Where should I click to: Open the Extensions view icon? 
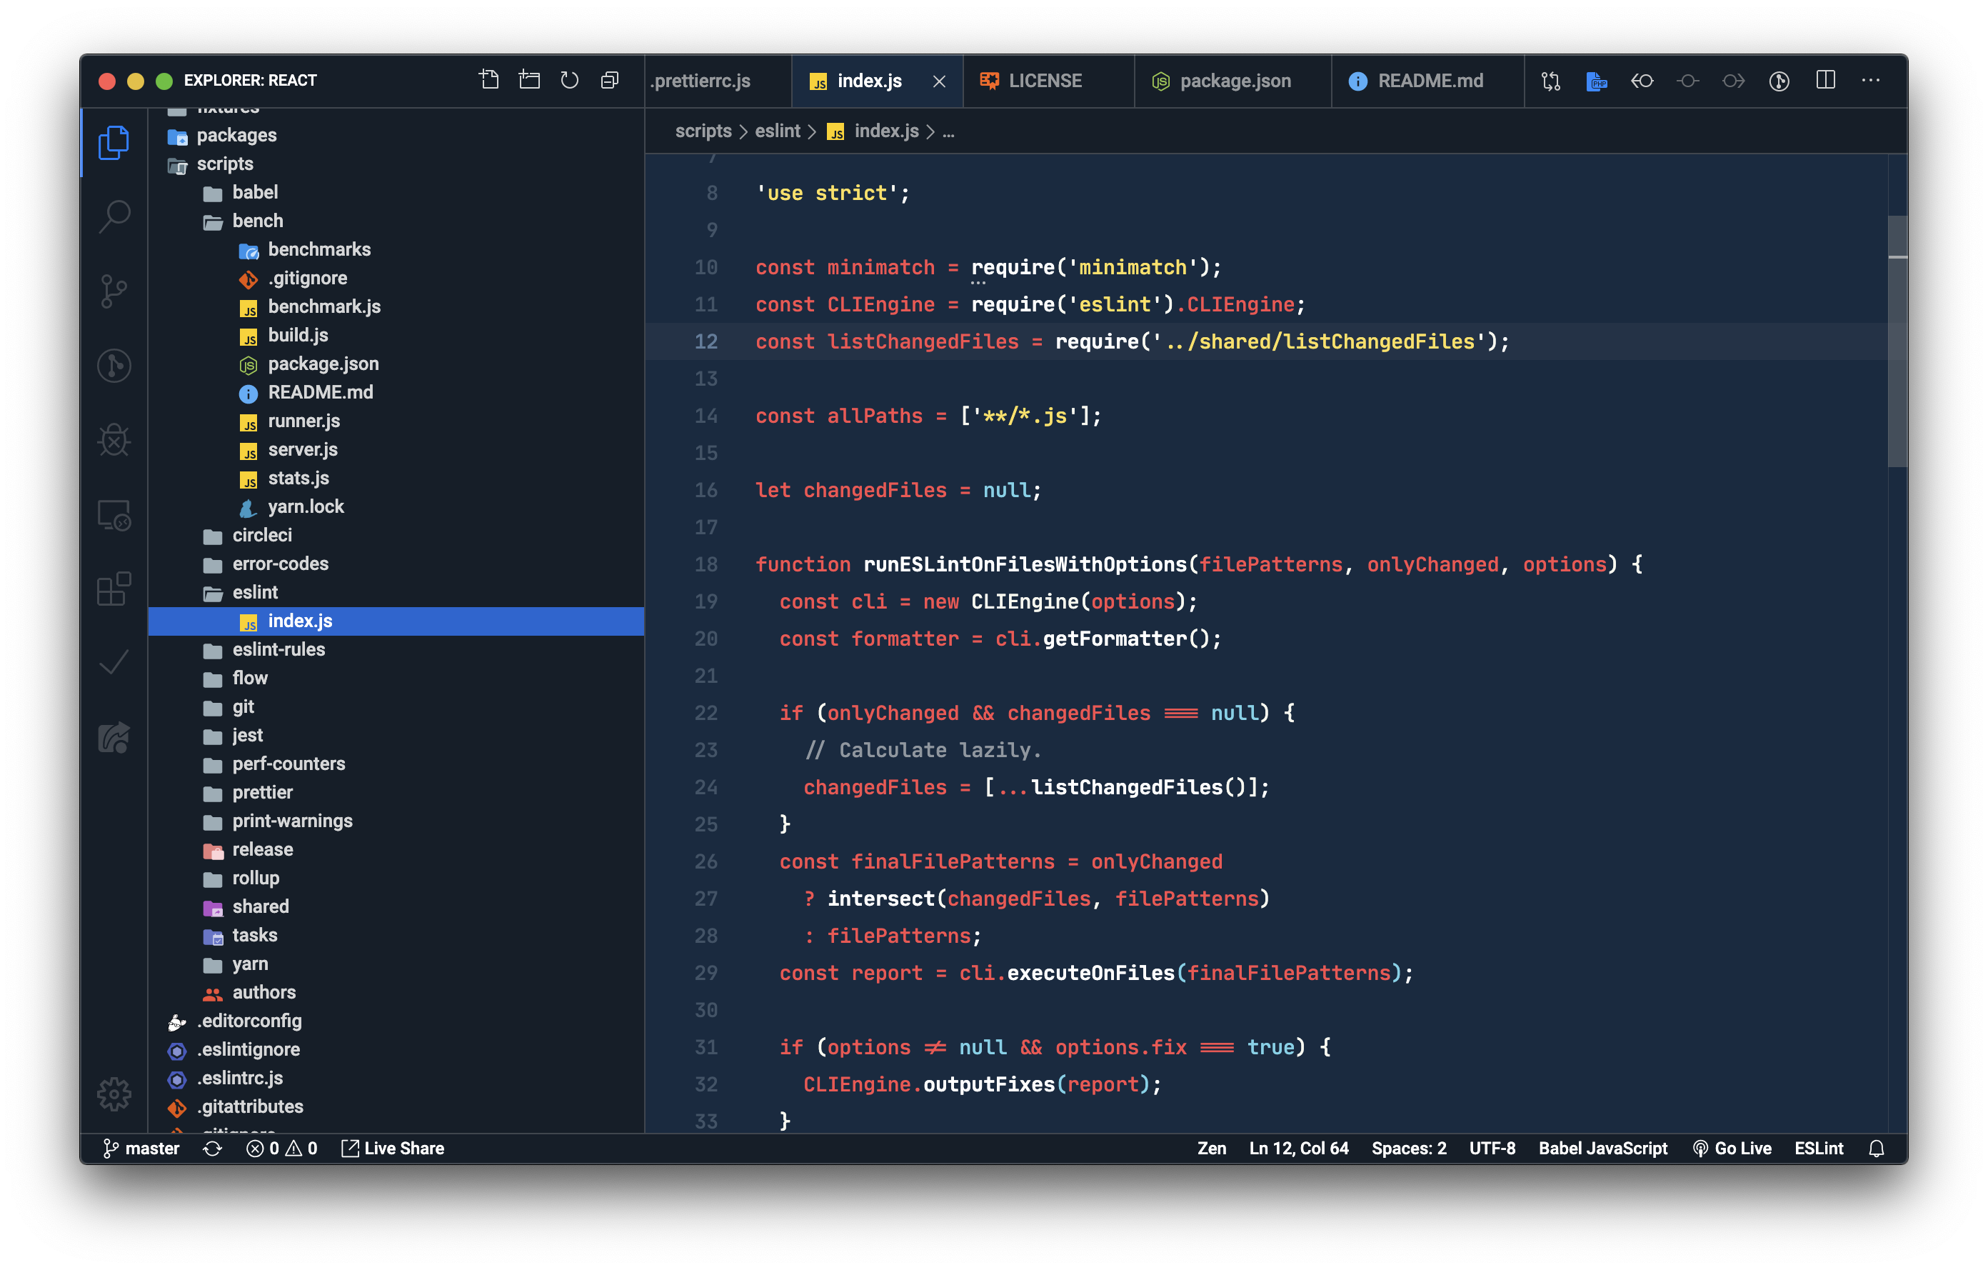click(x=114, y=589)
